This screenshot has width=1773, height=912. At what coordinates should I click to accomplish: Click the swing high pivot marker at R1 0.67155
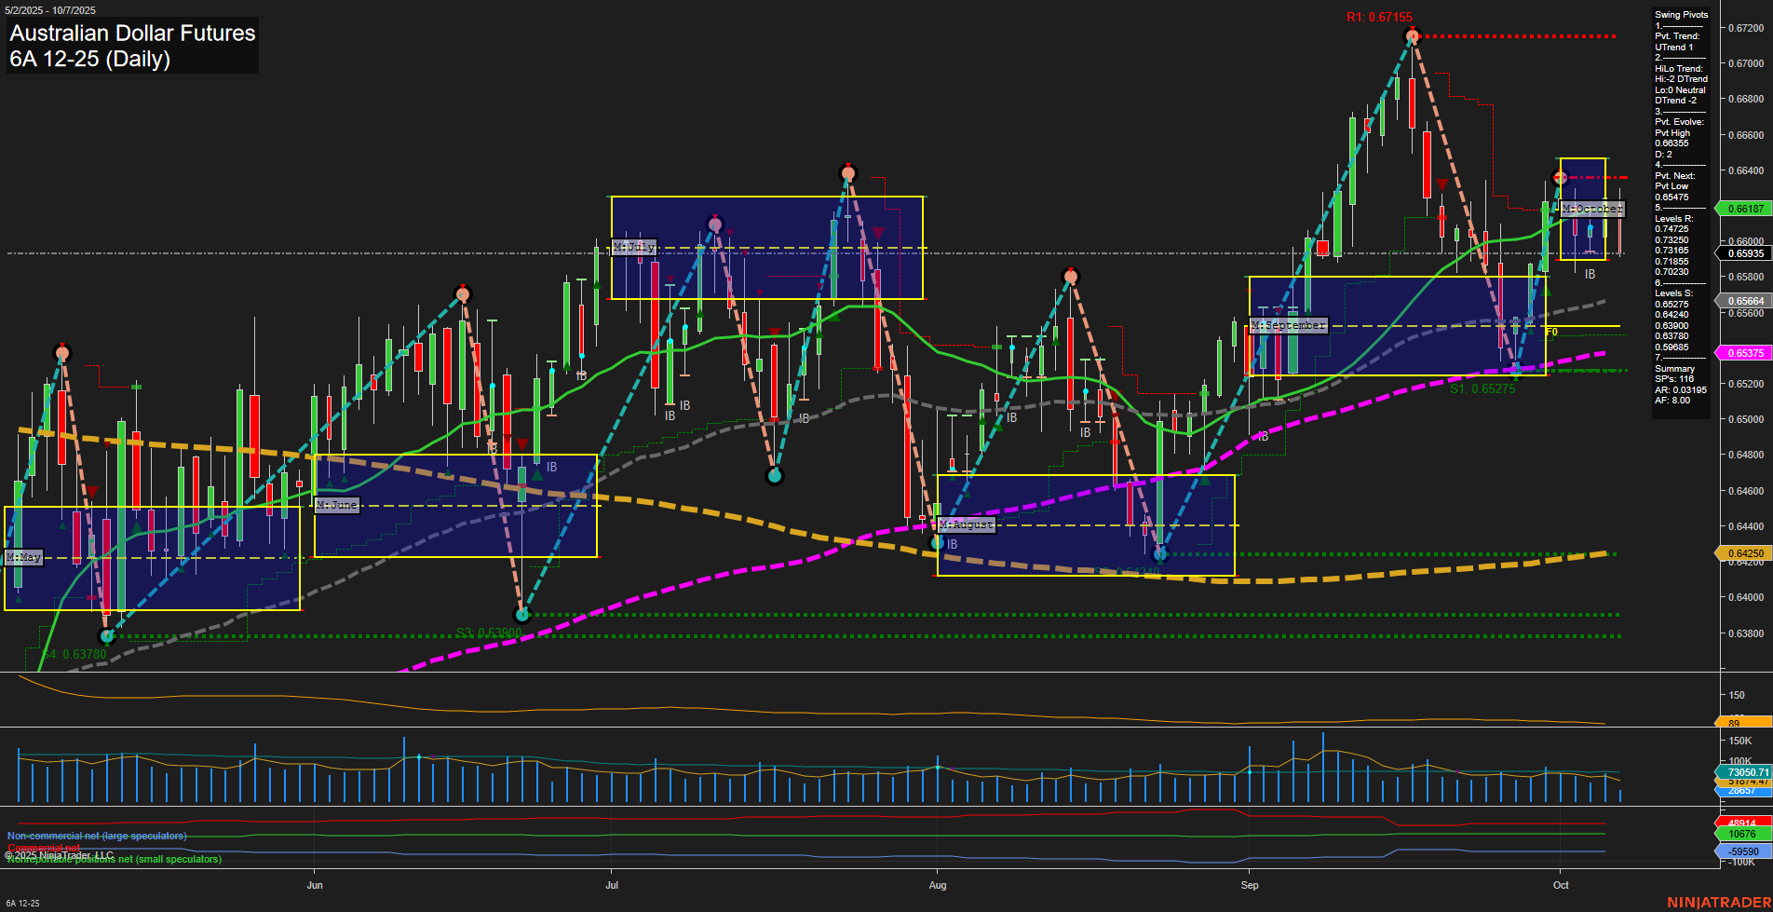click(x=1412, y=36)
